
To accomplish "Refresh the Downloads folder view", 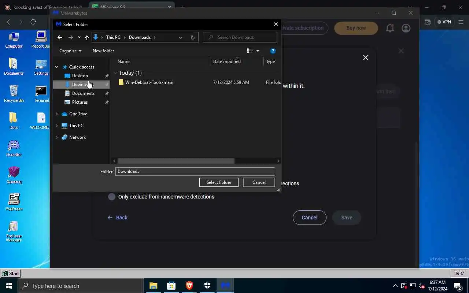I will (192, 37).
